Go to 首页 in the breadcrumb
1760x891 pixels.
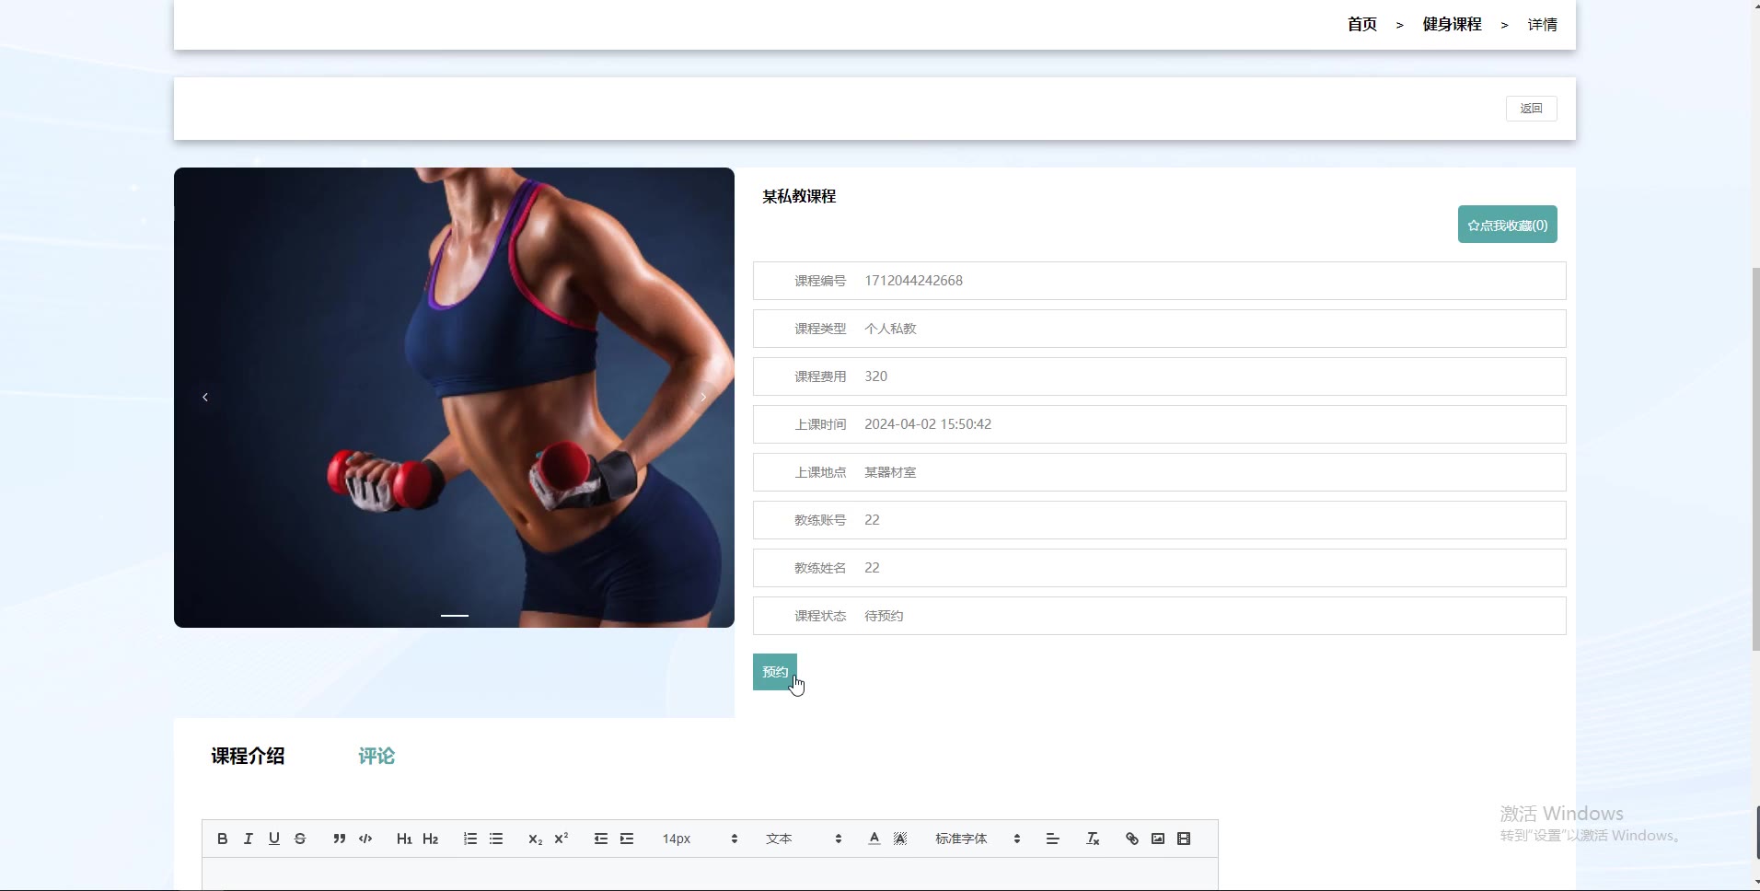point(1362,25)
